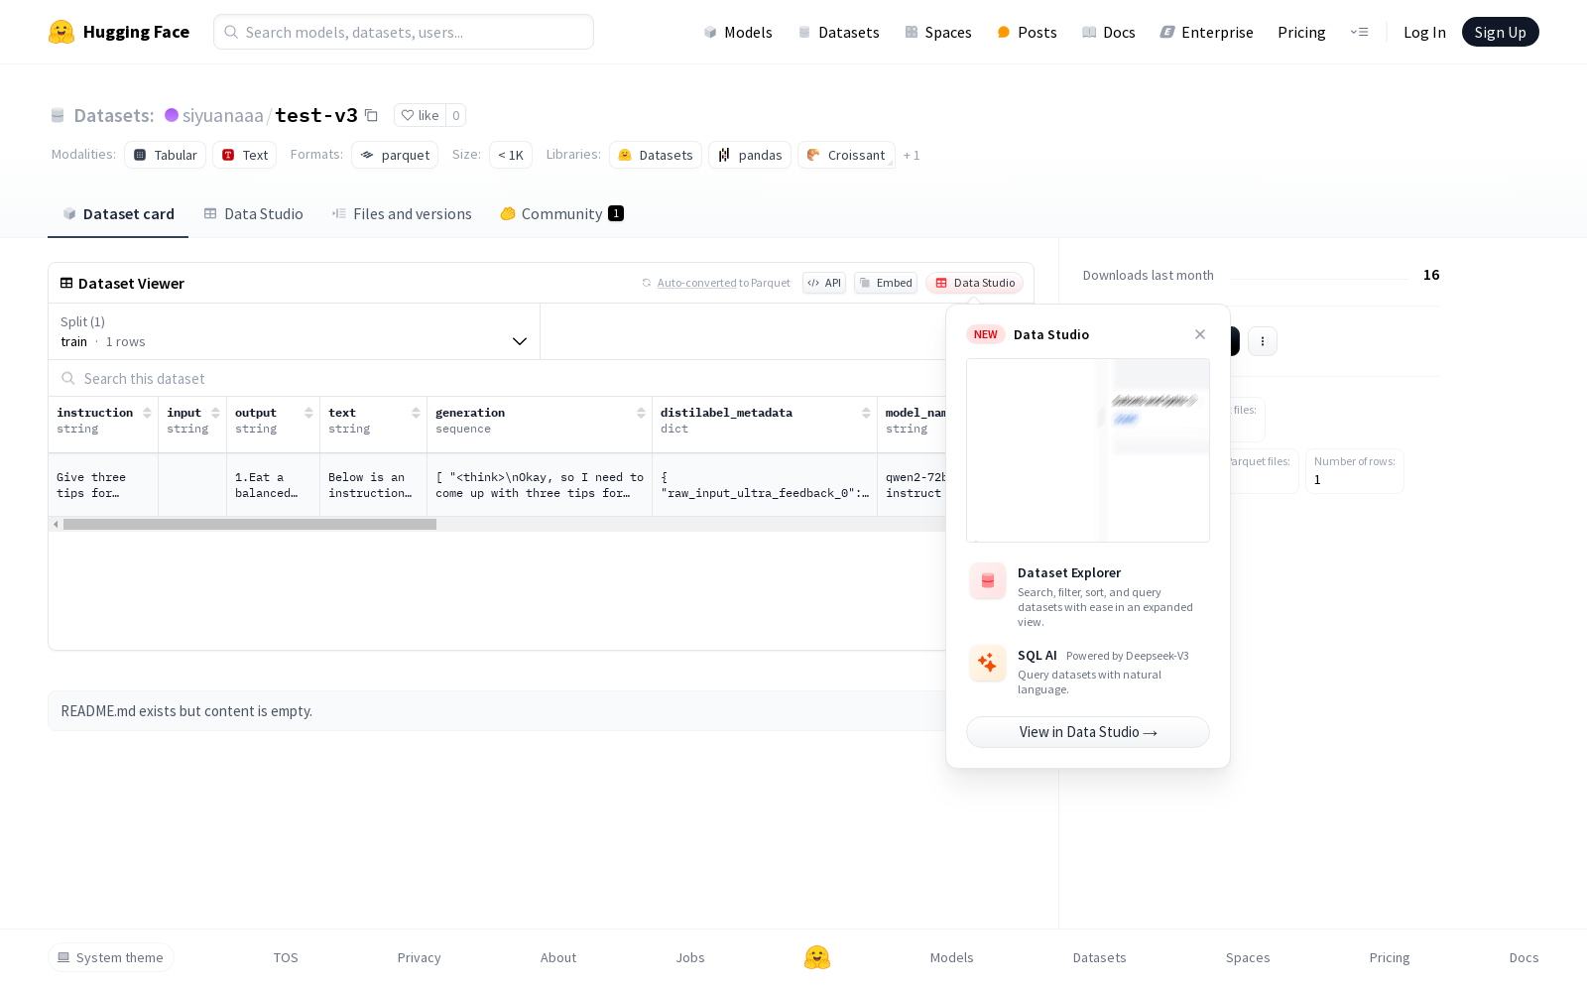This screenshot has width=1587, height=992.
Task: Expand the Split train dropdown
Action: click(x=295, y=331)
